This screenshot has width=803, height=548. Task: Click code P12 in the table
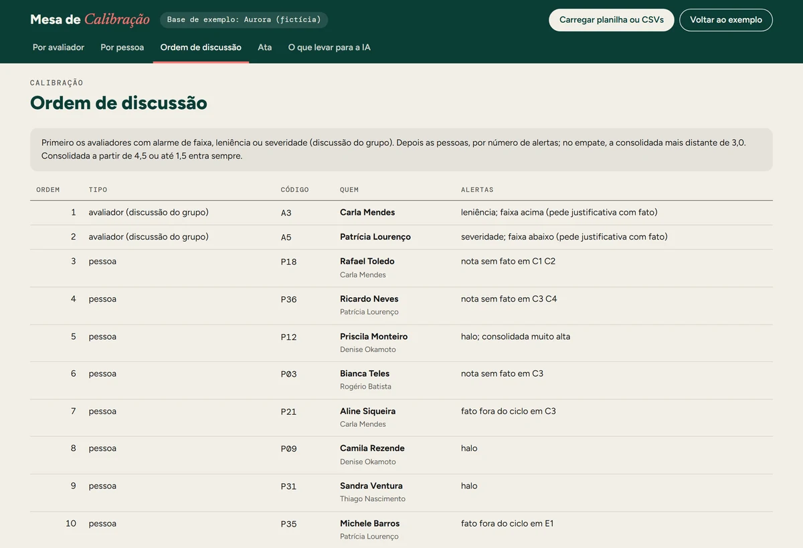click(x=289, y=337)
